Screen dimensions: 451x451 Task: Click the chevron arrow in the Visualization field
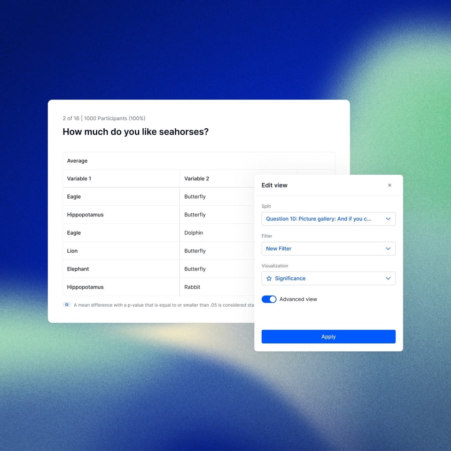click(388, 279)
